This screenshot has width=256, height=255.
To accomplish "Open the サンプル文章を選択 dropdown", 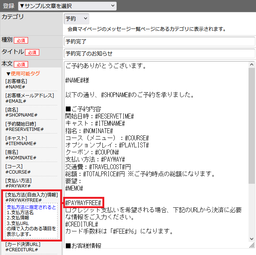I will coord(67,6).
